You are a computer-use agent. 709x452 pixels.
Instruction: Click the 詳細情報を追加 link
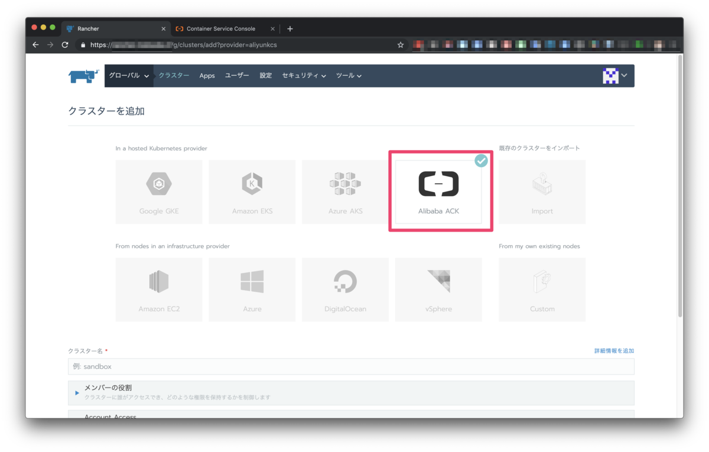pos(614,351)
